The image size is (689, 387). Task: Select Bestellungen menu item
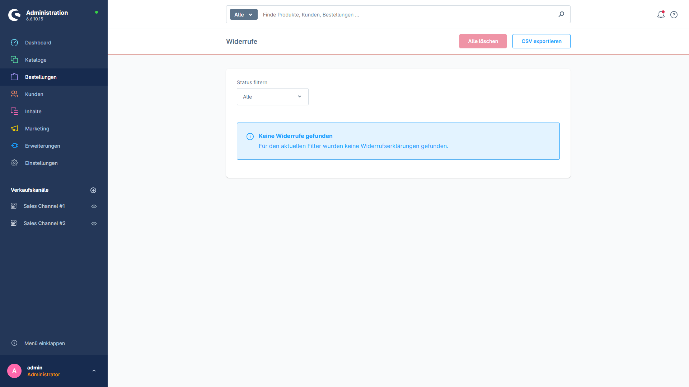pyautogui.click(x=54, y=77)
